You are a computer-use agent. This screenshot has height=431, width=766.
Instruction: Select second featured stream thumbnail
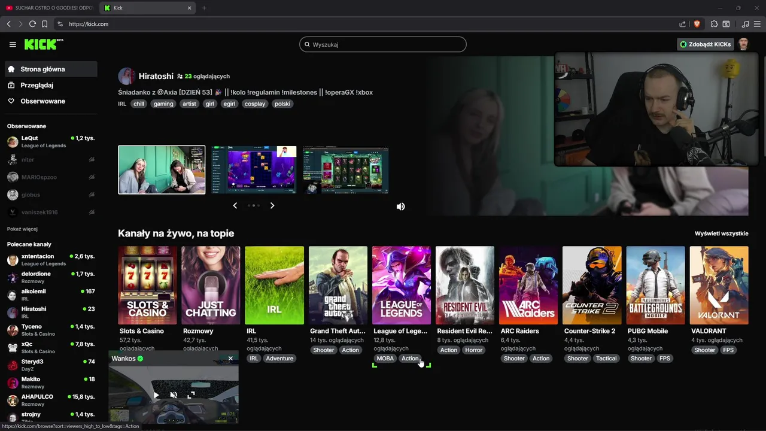254,170
